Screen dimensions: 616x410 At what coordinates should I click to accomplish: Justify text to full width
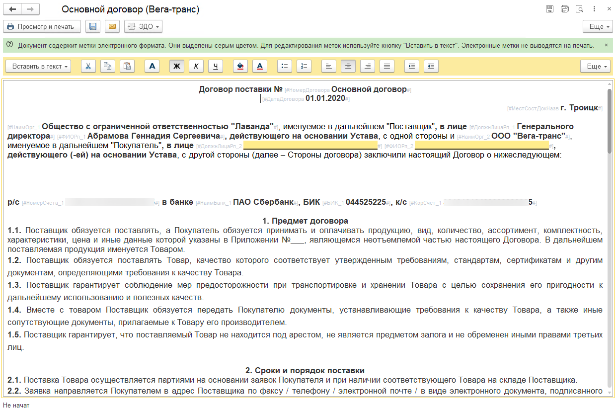[x=387, y=66]
